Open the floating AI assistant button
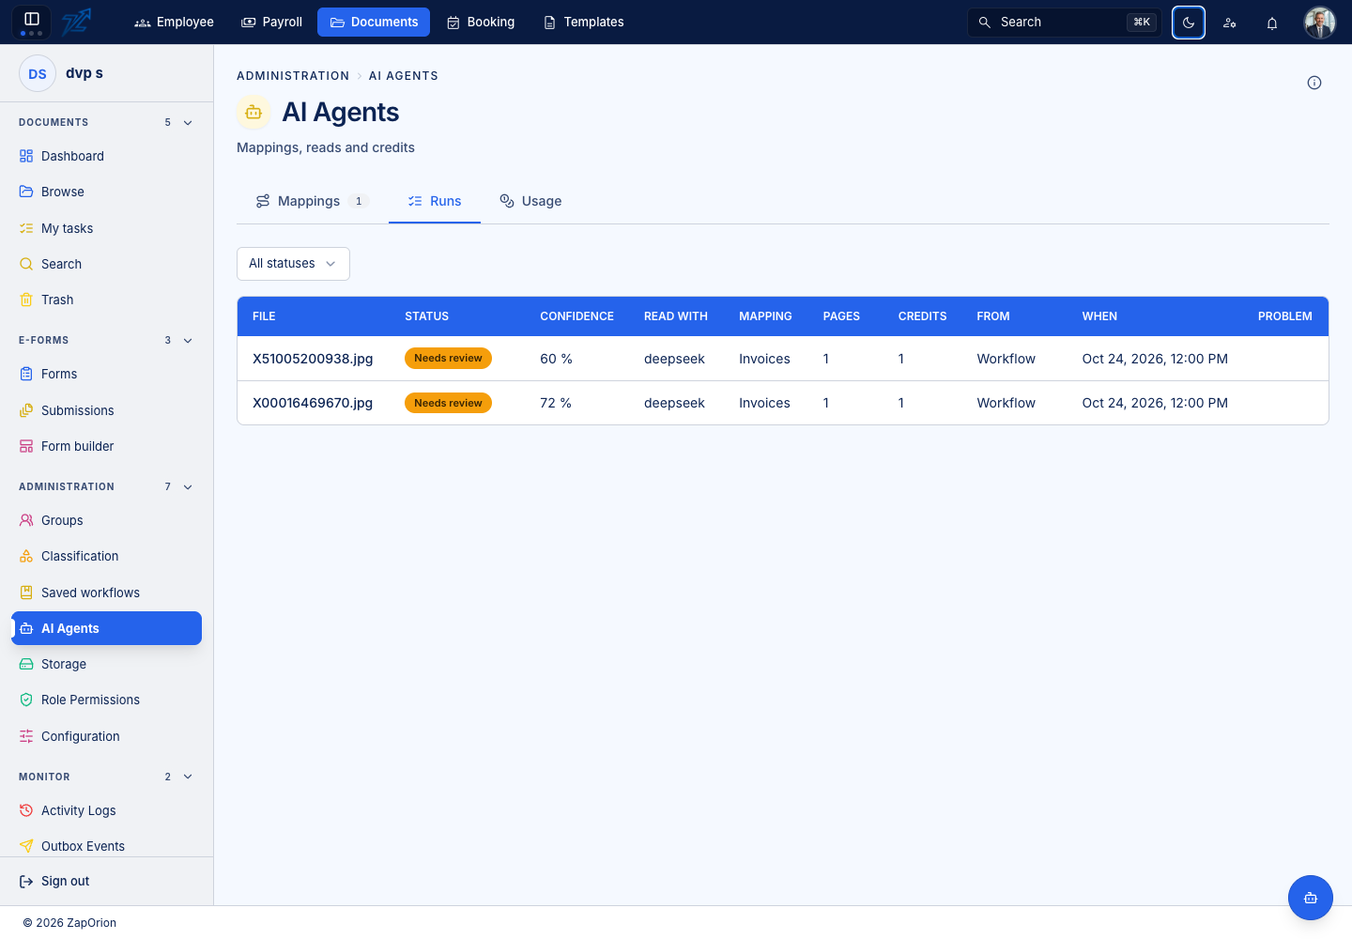This screenshot has height=939, width=1352. pyautogui.click(x=1311, y=898)
